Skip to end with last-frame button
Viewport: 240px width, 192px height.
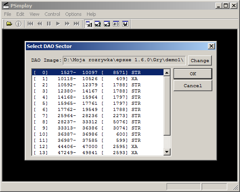[x=76, y=24]
